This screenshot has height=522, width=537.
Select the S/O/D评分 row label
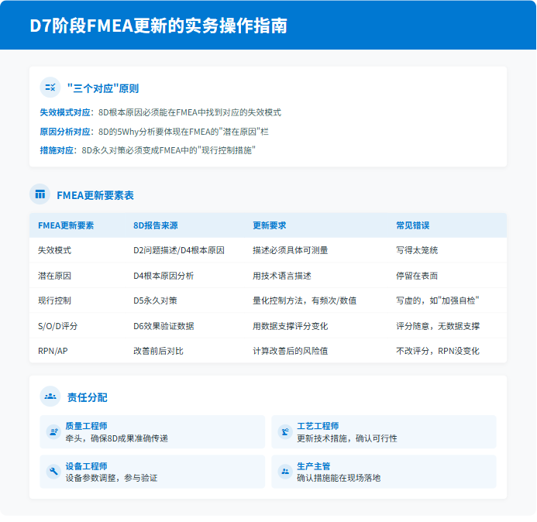coord(57,326)
